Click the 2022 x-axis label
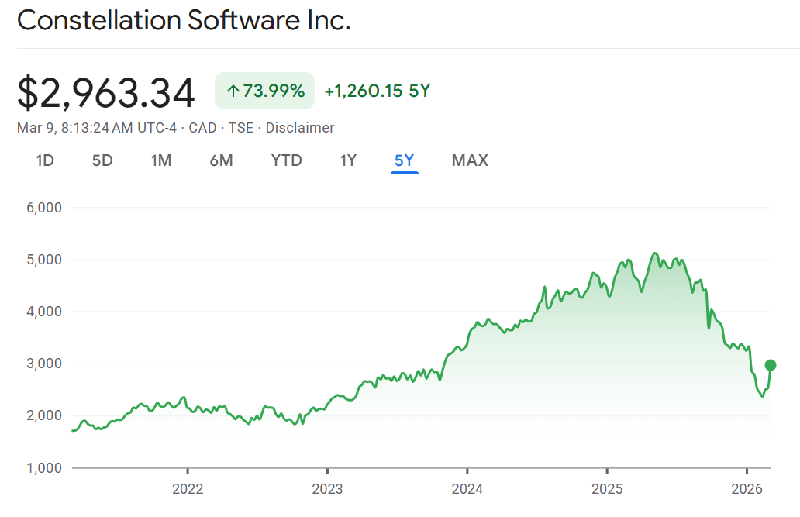Viewport: 800px width, 517px height. (188, 488)
